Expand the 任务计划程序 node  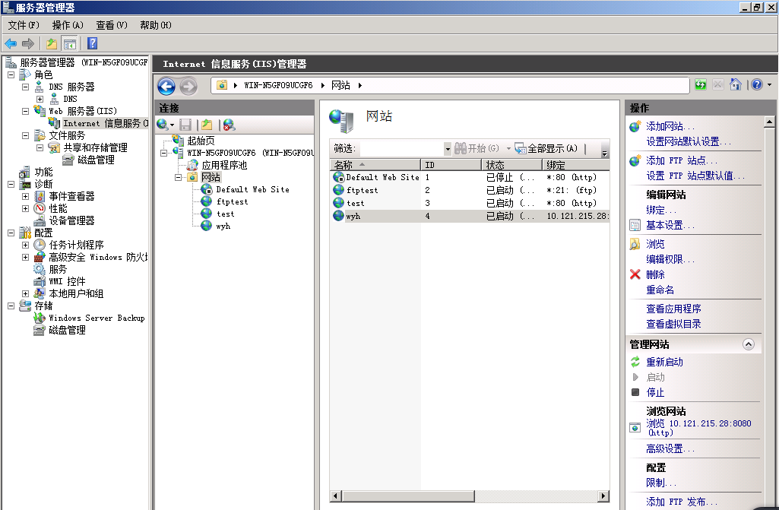25,245
